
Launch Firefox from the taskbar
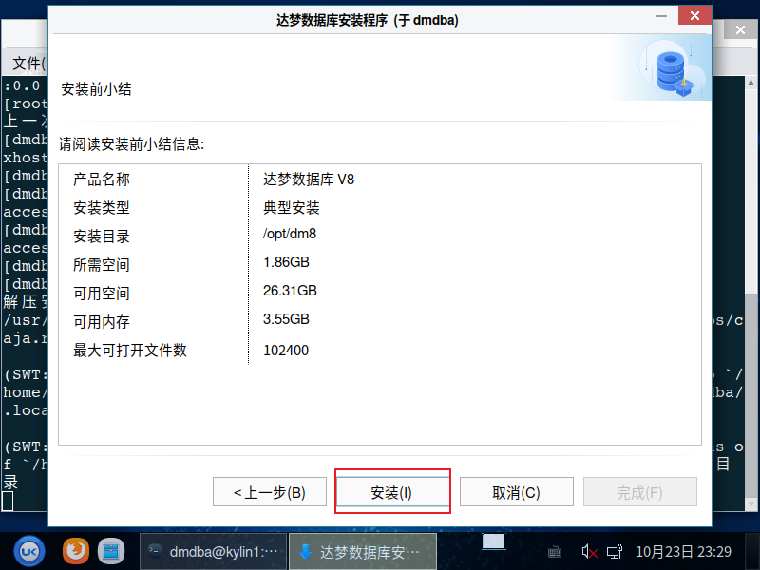coord(76,551)
